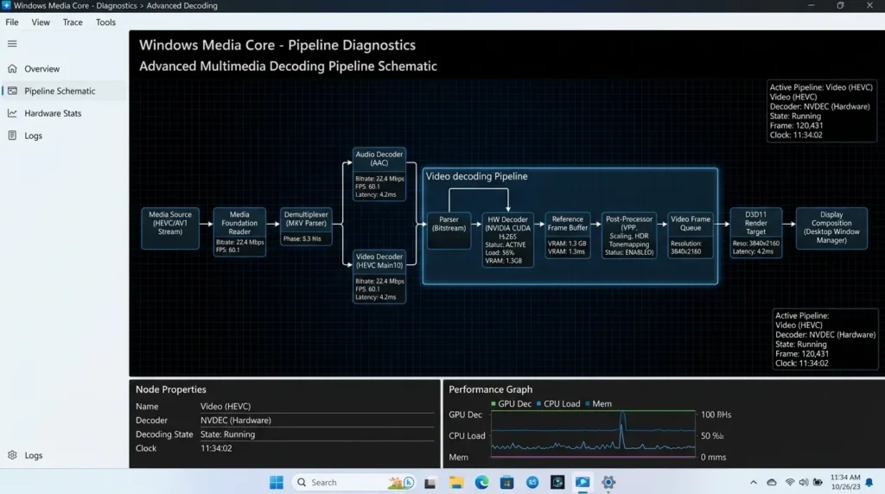Image resolution: width=885 pixels, height=494 pixels.
Task: Select the Video Decoder (HEVC Main10) node
Action: pyautogui.click(x=379, y=277)
